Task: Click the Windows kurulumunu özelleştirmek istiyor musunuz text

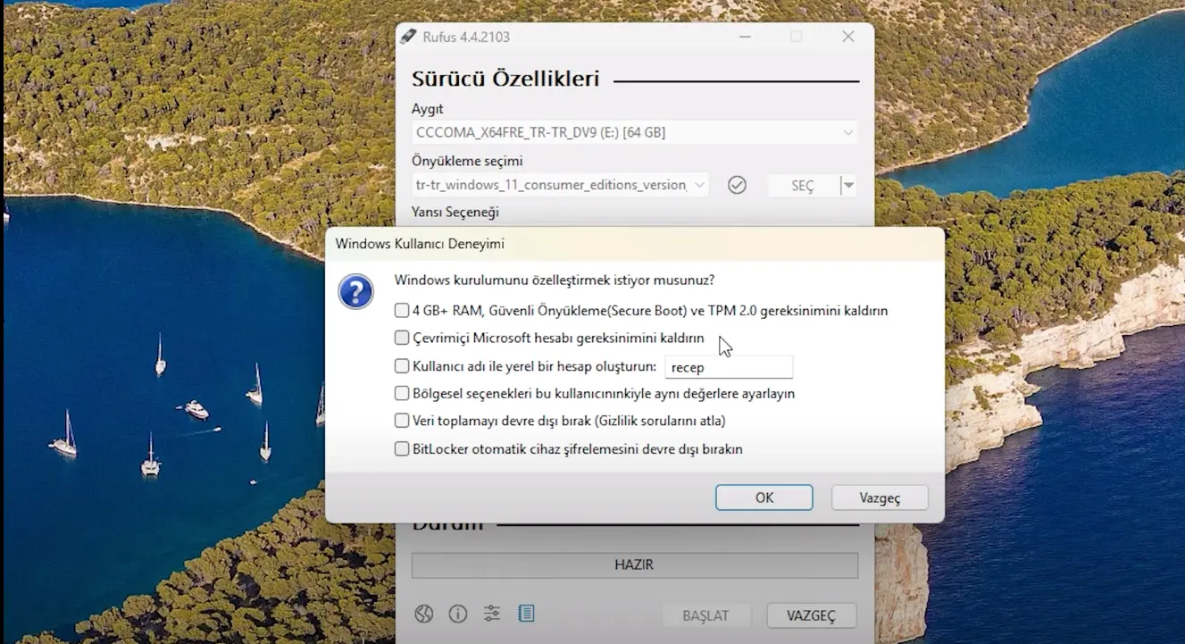Action: (555, 280)
